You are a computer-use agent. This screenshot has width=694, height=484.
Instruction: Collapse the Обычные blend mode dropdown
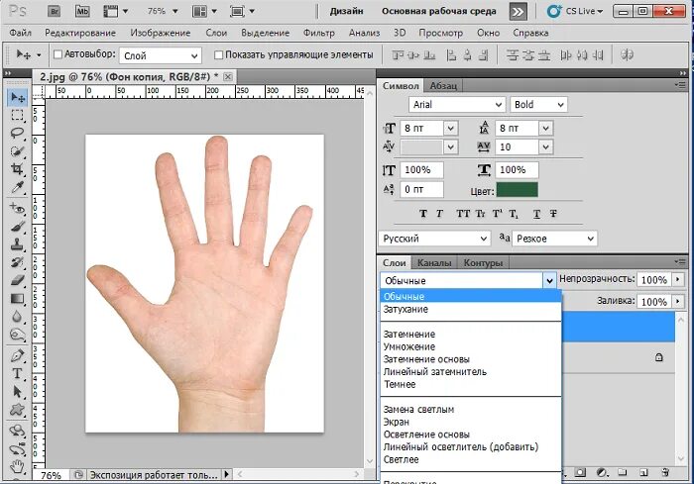pos(549,281)
